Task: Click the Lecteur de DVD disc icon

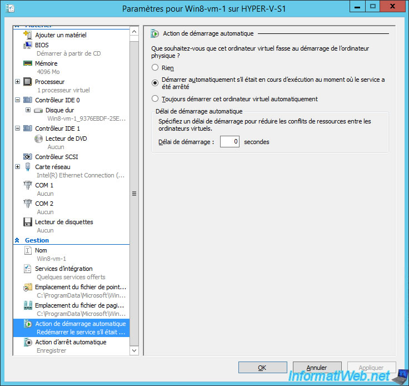Action: 38,138
